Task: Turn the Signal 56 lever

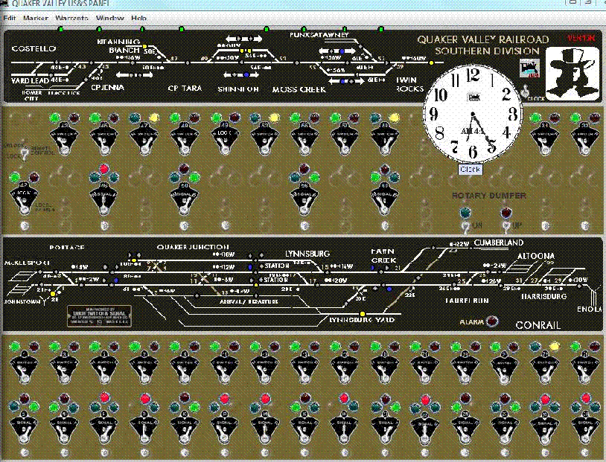Action: [304, 199]
